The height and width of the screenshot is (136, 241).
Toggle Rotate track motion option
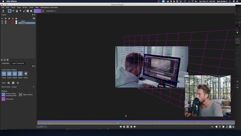(15, 74)
